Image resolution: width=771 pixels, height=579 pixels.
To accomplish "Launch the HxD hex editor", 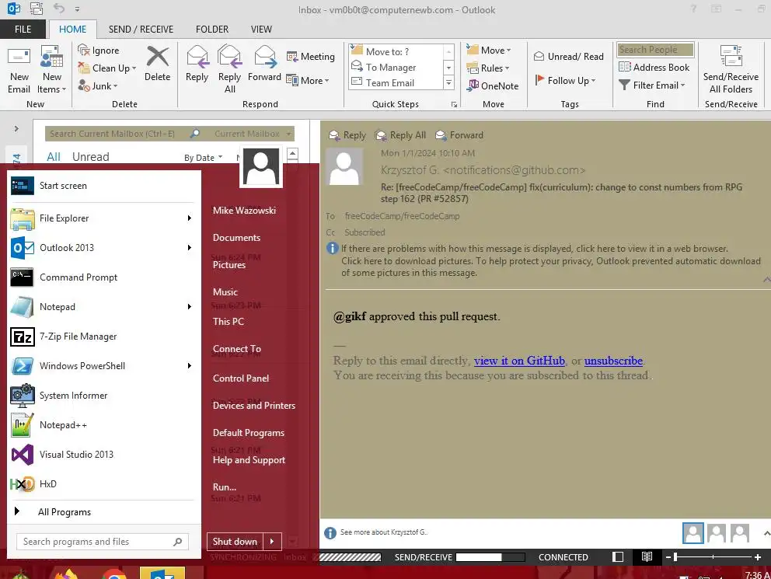I will click(103, 483).
